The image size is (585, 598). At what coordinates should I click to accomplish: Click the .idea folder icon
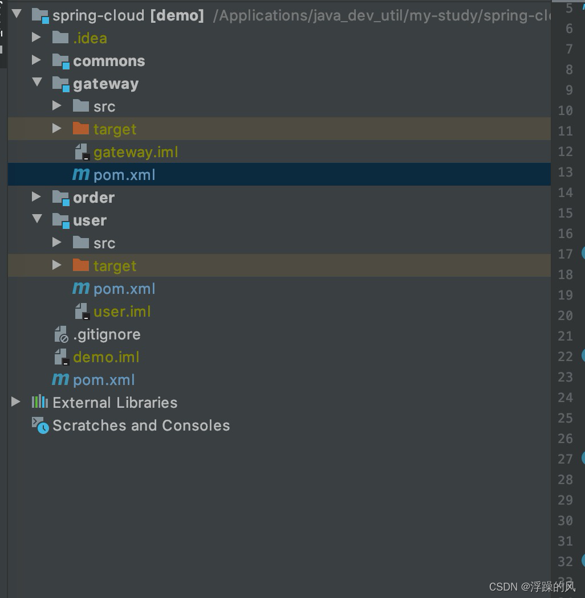click(60, 38)
